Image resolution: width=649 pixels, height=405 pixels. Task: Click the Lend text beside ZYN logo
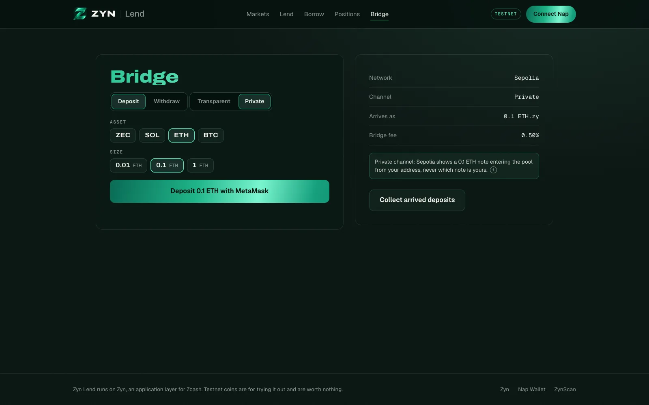point(135,14)
